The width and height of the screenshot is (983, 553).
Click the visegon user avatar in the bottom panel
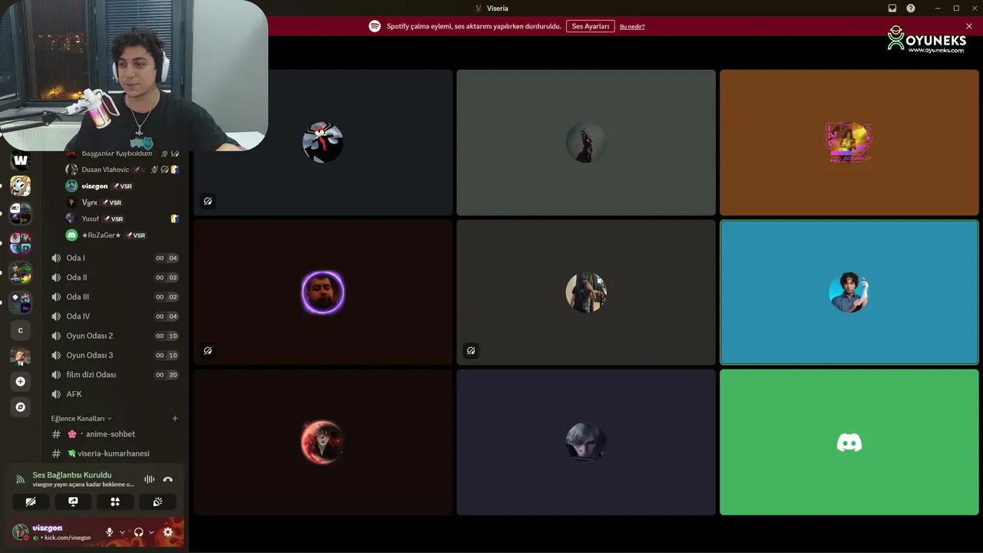[x=21, y=531]
